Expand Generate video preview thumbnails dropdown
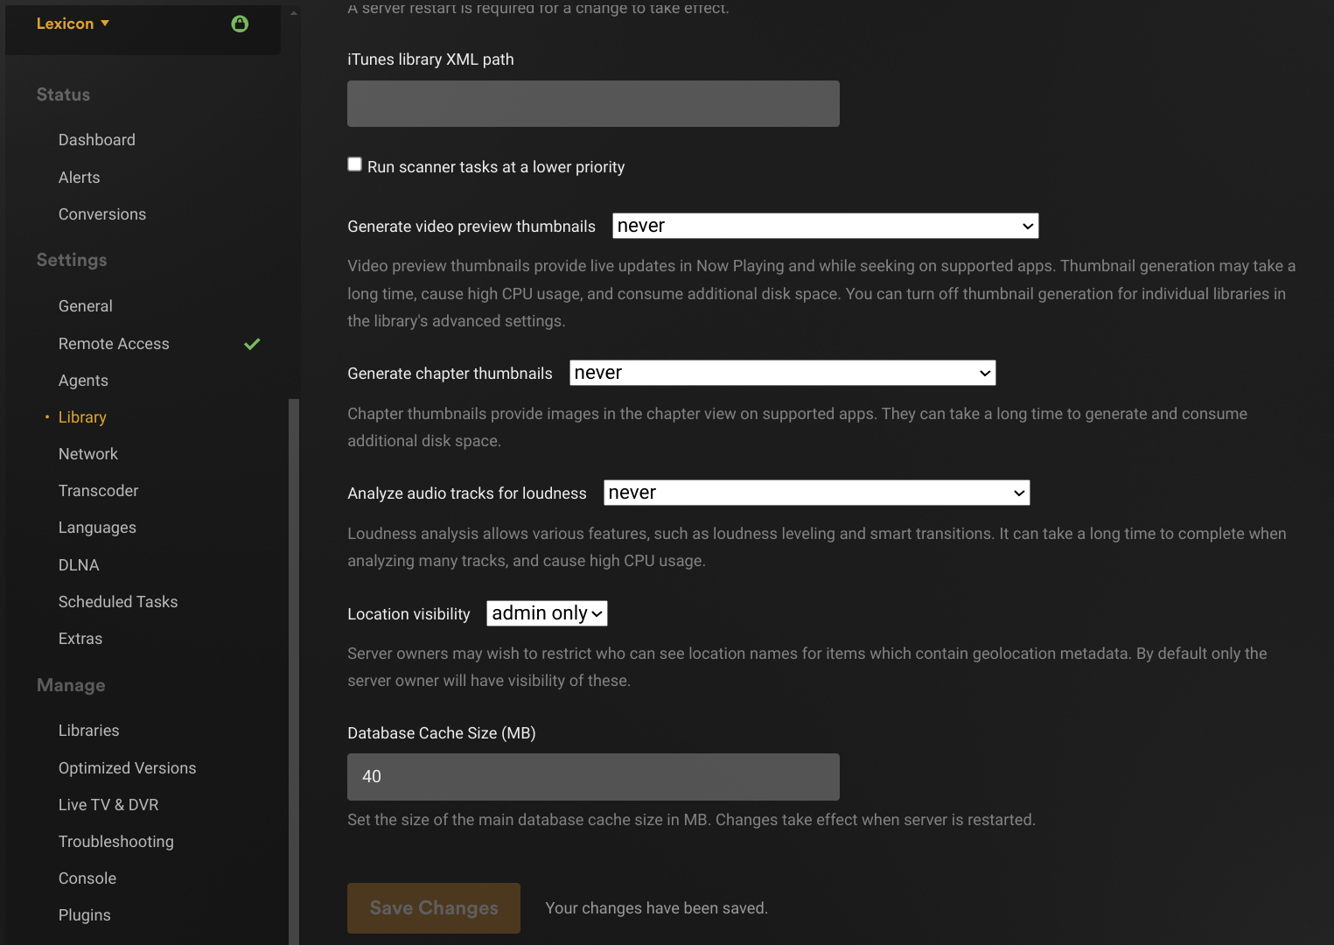This screenshot has width=1334, height=945. pyautogui.click(x=825, y=226)
